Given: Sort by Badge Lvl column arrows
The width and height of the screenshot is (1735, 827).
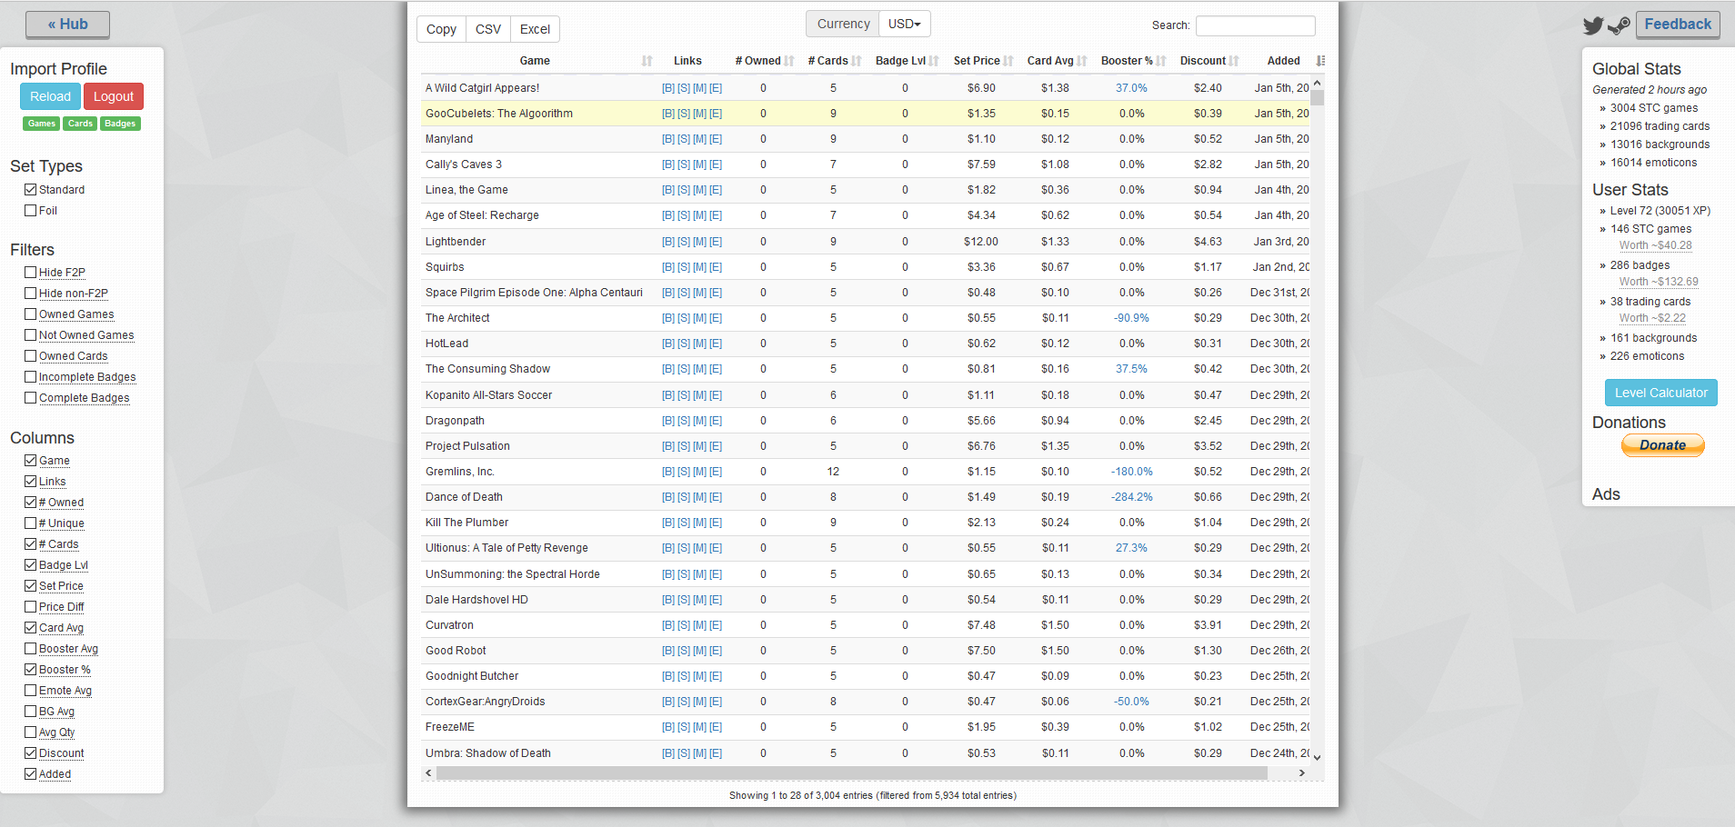Looking at the screenshot, I should click(x=934, y=61).
